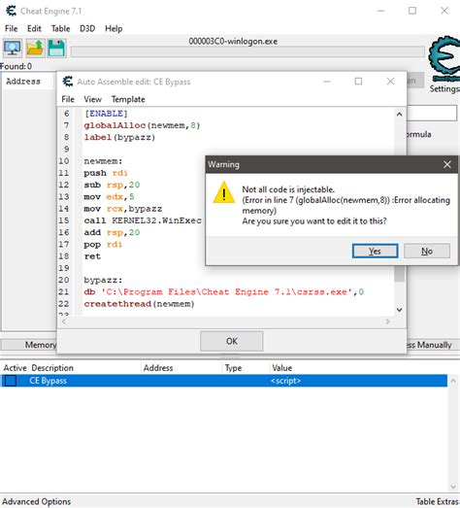Screen dimensions: 460x508
Task: Open the Edit menu in Cheat Engine
Action: pos(34,28)
